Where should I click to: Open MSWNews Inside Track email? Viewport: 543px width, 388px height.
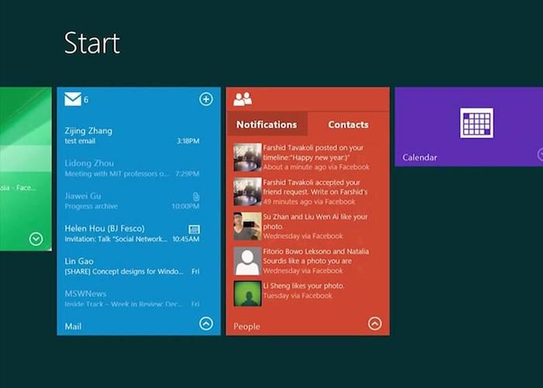132,298
